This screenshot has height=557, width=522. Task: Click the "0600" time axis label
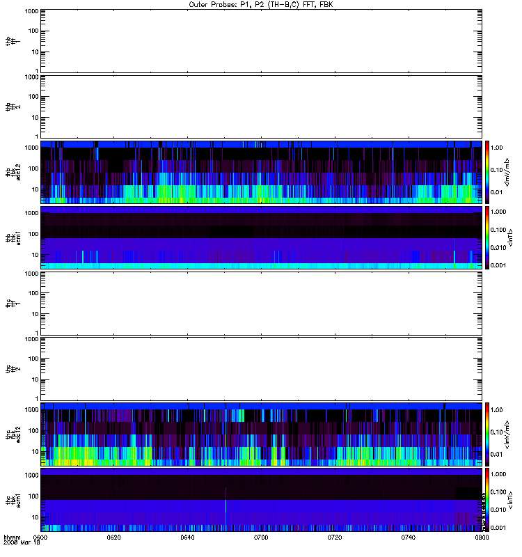coord(40,538)
